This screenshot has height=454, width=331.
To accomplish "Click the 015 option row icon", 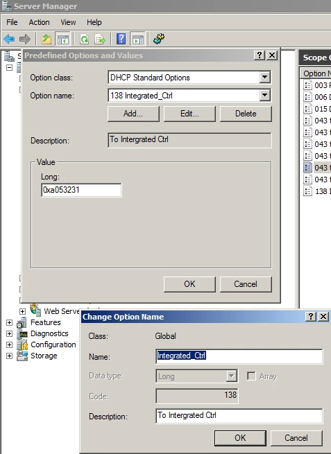I will pyautogui.click(x=307, y=109).
